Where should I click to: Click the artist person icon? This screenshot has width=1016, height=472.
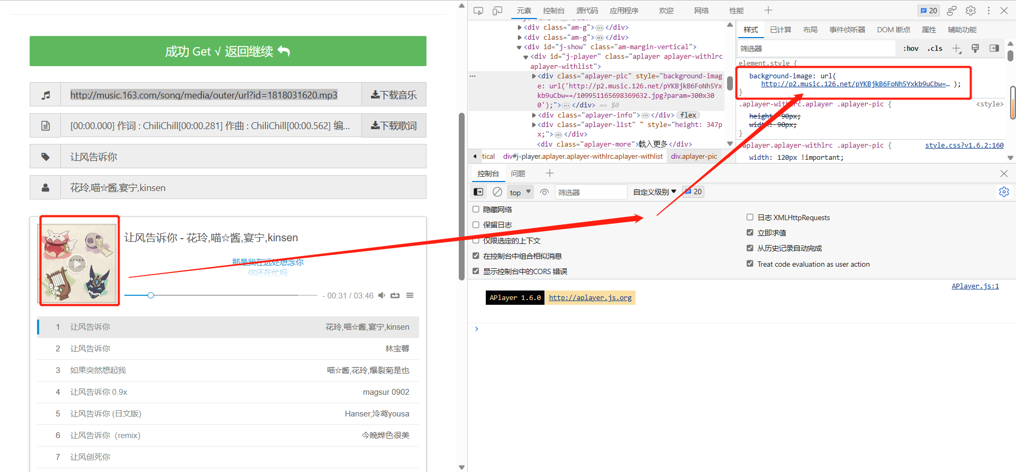pyautogui.click(x=46, y=188)
